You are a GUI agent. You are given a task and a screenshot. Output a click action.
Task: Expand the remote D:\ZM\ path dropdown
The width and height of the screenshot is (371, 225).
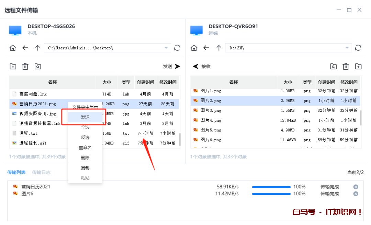pyautogui.click(x=347, y=48)
